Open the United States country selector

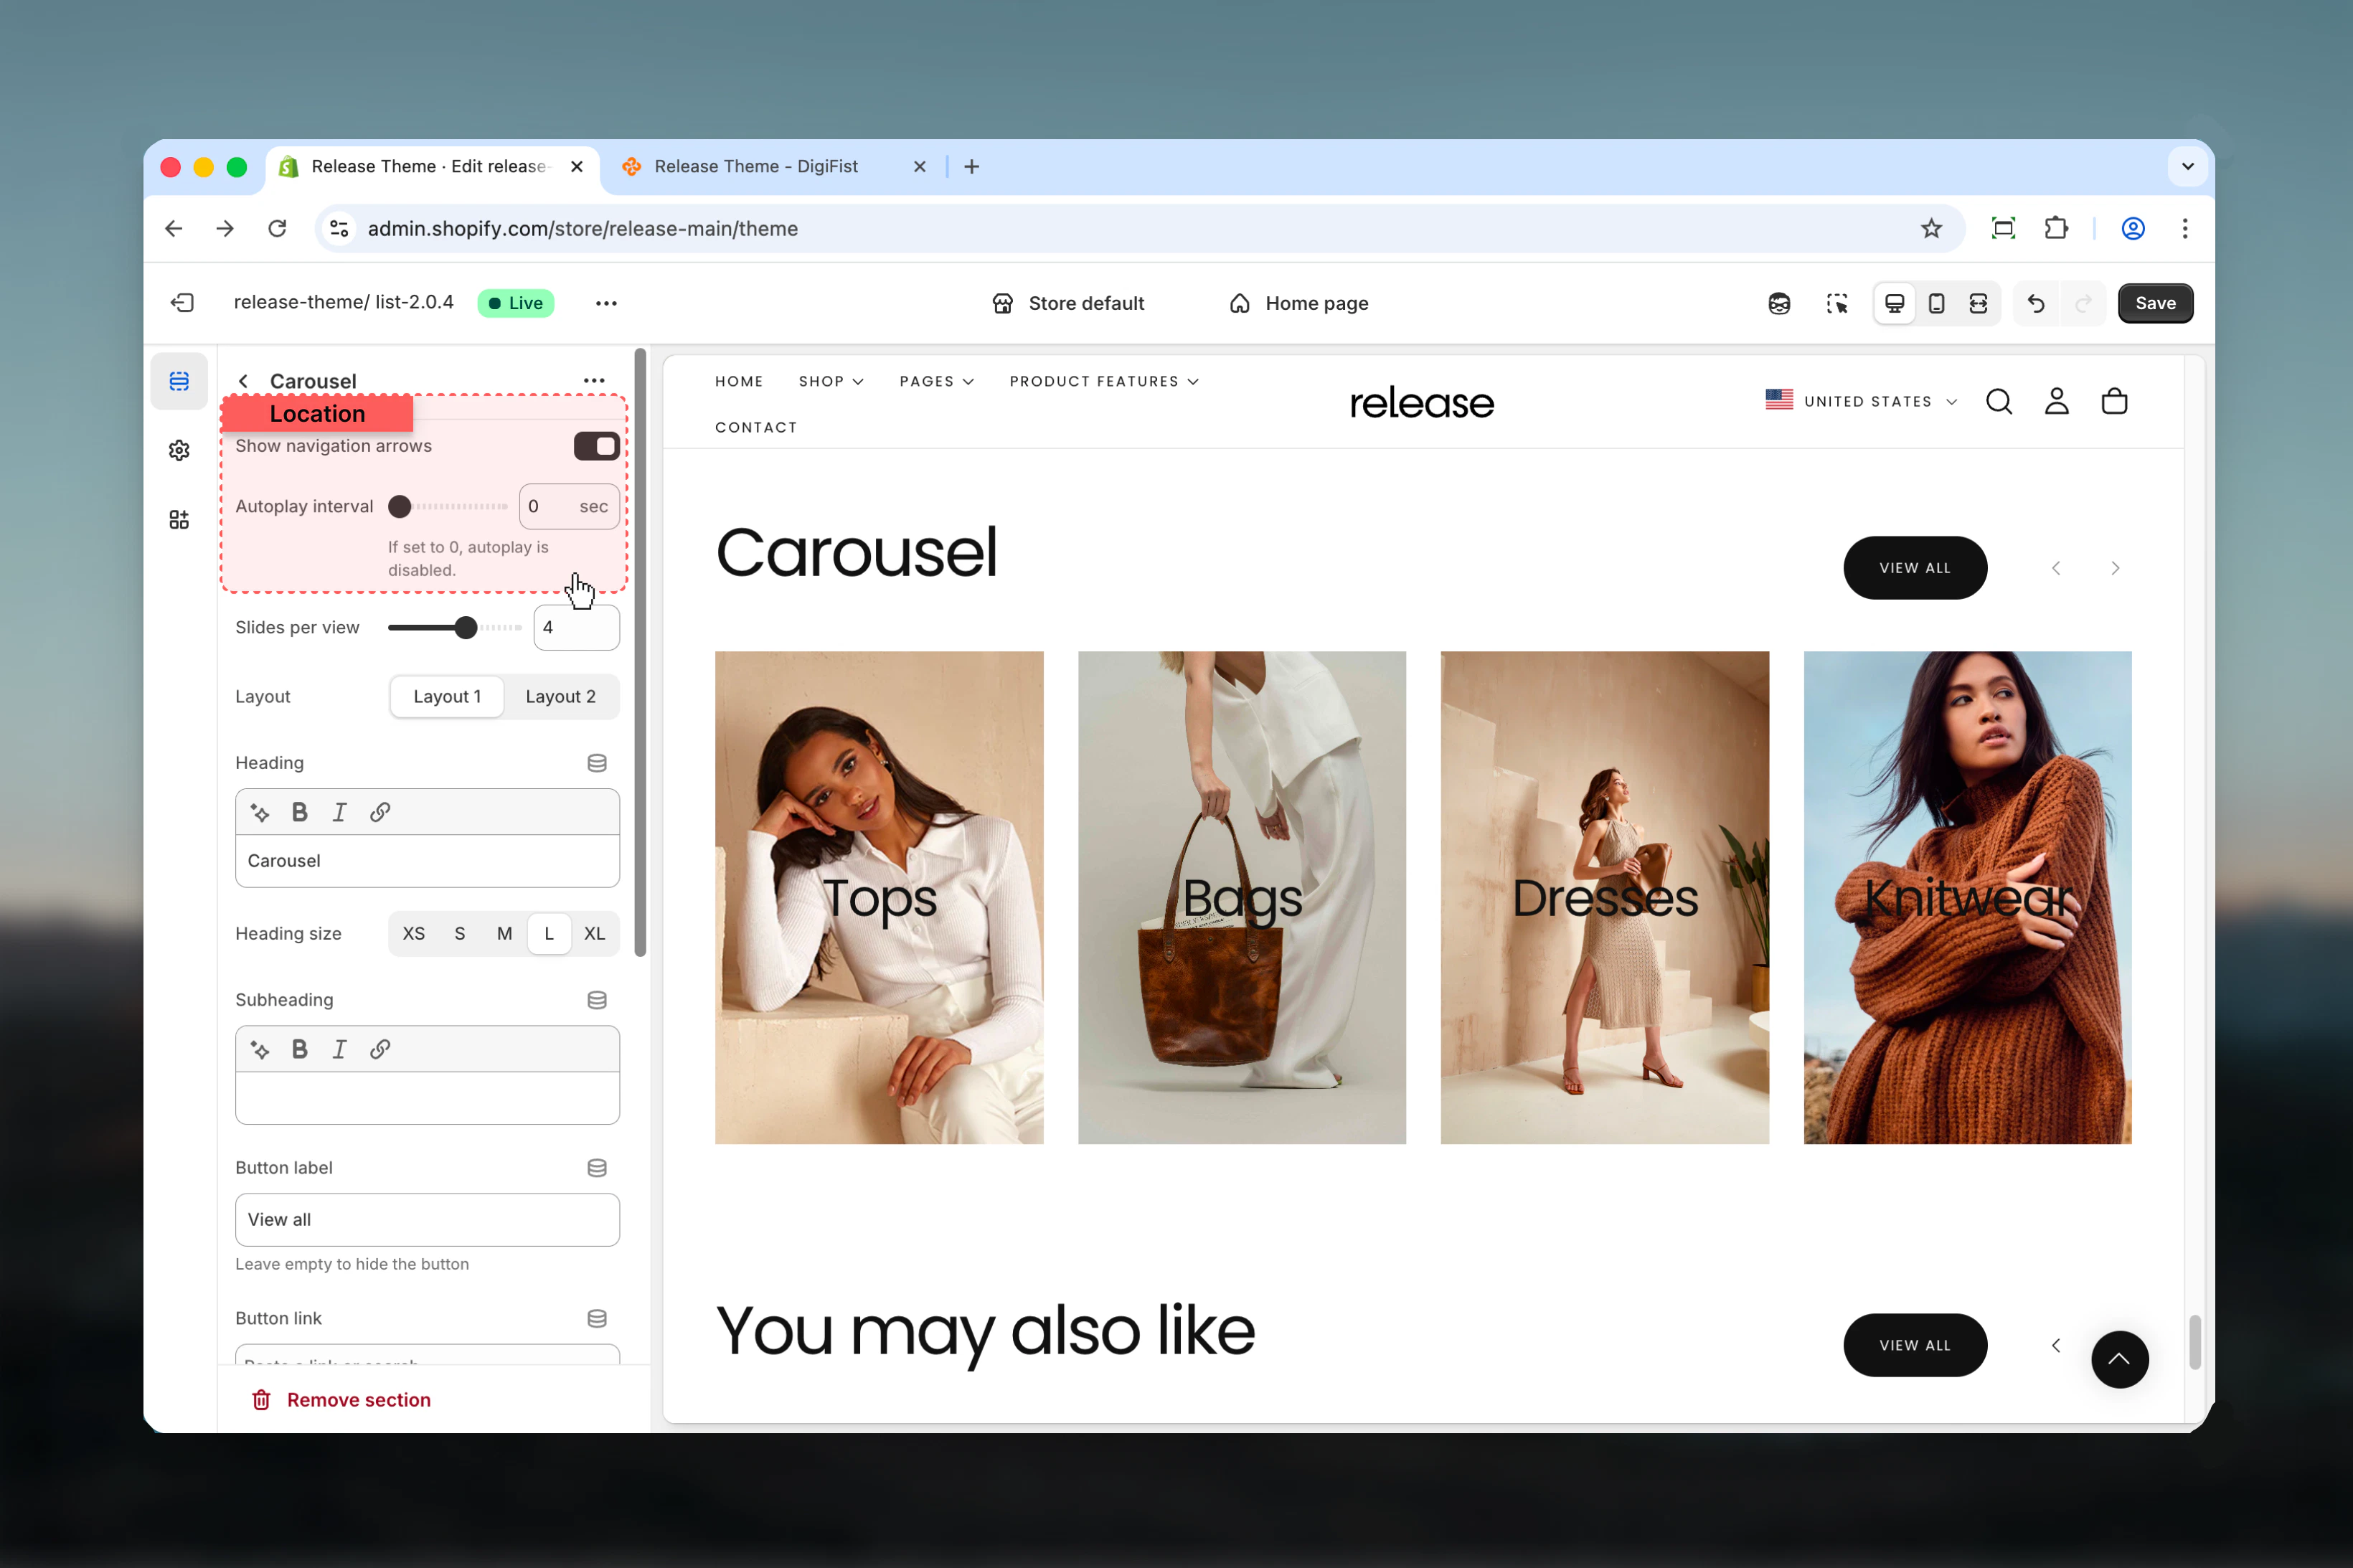(x=1861, y=401)
